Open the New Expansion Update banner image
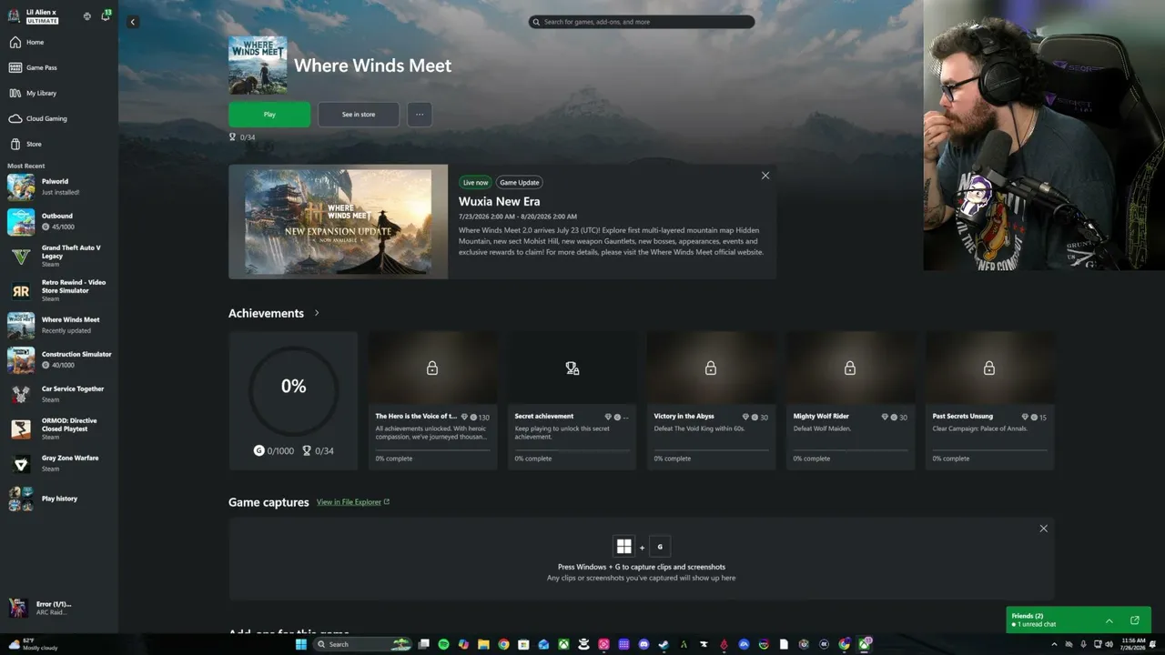The height and width of the screenshot is (655, 1165). [338, 222]
